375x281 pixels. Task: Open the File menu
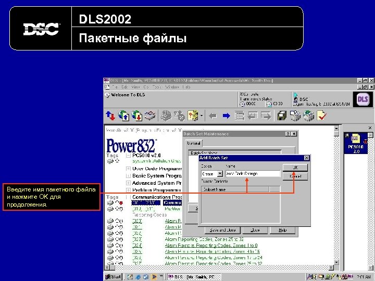coord(115,87)
